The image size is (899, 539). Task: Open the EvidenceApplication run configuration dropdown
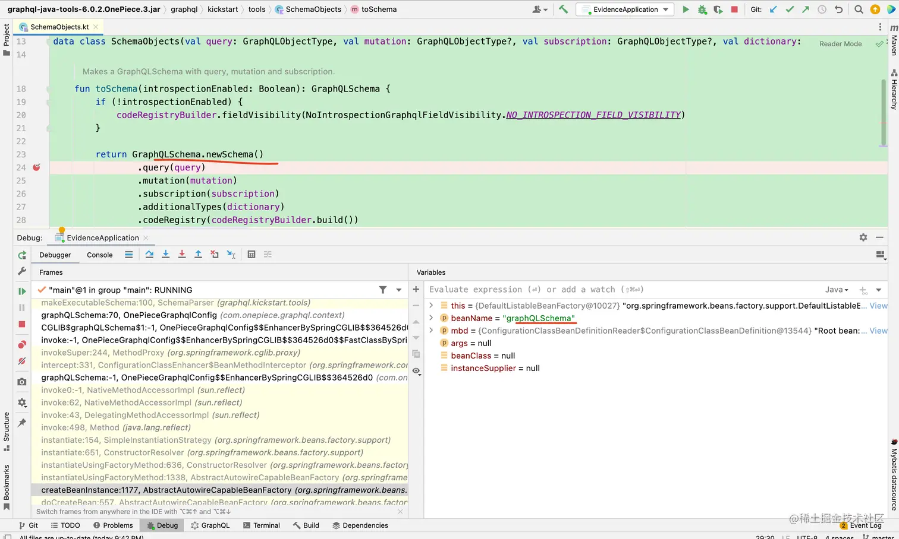point(625,9)
